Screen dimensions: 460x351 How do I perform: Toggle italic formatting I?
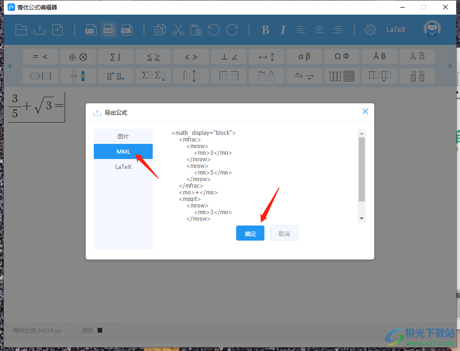coord(283,30)
